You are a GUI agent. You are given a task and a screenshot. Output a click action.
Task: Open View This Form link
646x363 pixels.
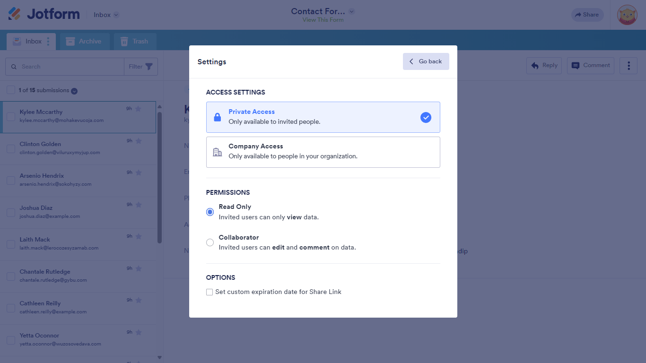point(322,20)
